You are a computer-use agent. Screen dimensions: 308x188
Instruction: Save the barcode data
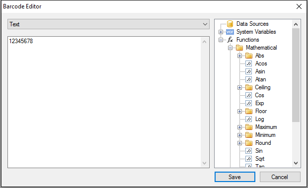235,177
